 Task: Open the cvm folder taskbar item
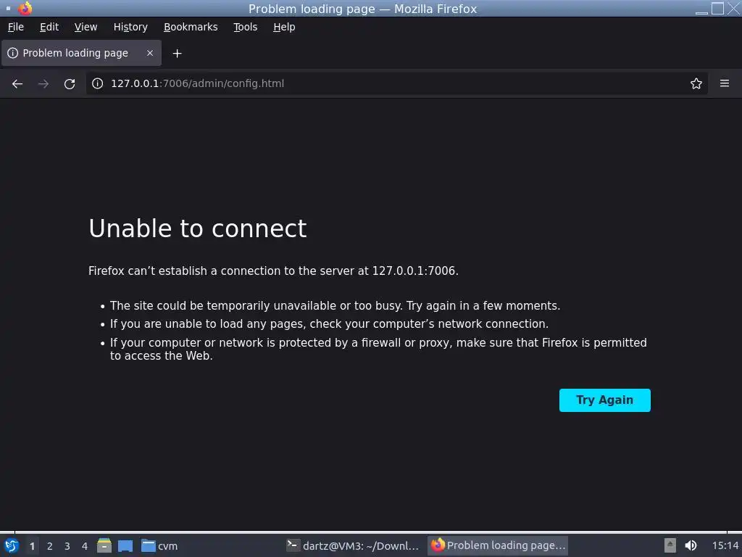[159, 546]
